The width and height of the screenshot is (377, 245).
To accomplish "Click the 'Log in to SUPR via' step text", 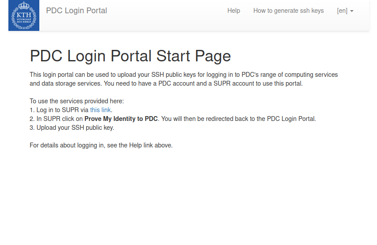I will pos(60,110).
